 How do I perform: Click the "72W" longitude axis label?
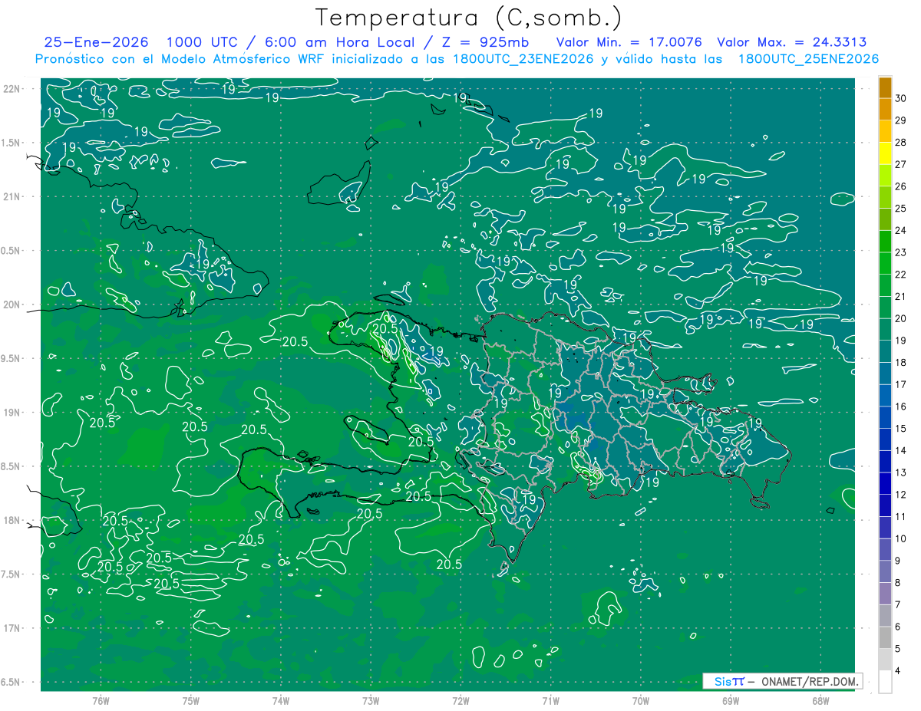pos(460,701)
